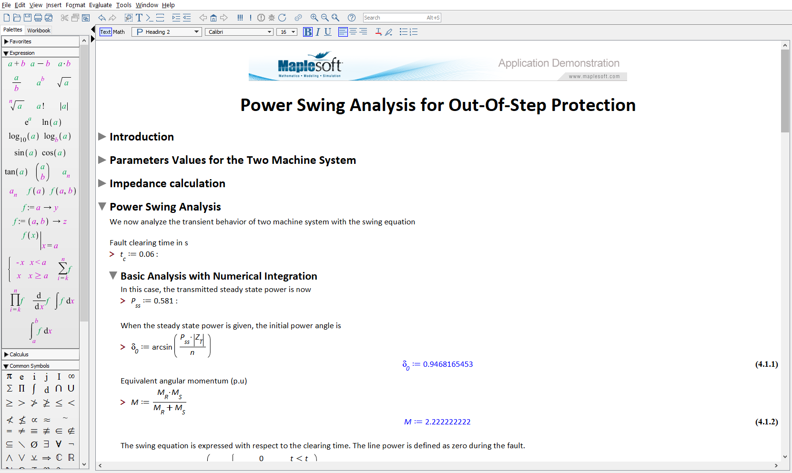Click the Zoom in magnifier icon
Viewport: 792px width, 473px height.
[314, 18]
